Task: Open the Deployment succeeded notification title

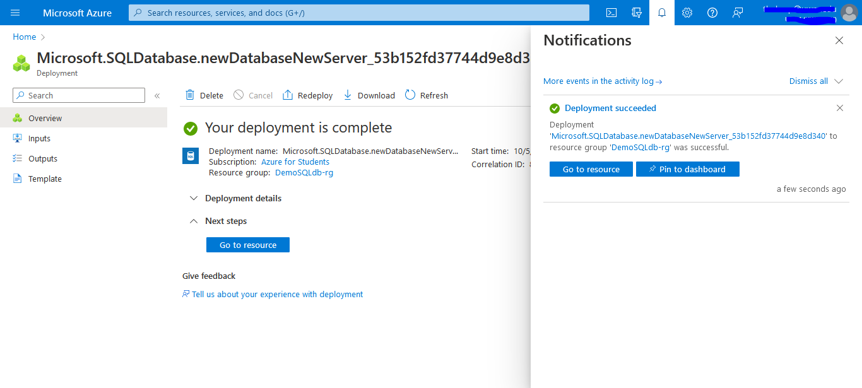Action: [x=610, y=108]
